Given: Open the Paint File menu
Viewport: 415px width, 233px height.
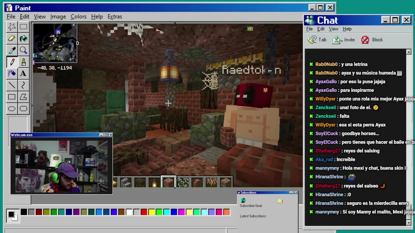Looking at the screenshot, I should 11,17.
